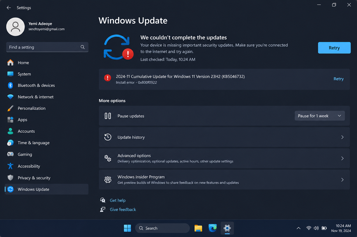Viewport: 357px width, 237px height.
Task: Open the taskbar clock and date
Action: click(x=341, y=228)
